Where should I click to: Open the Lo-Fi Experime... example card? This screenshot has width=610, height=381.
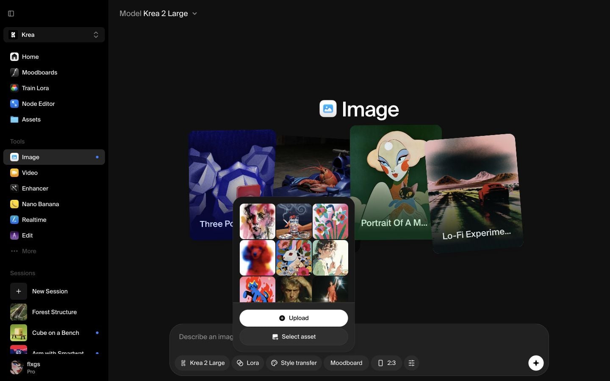click(x=474, y=193)
